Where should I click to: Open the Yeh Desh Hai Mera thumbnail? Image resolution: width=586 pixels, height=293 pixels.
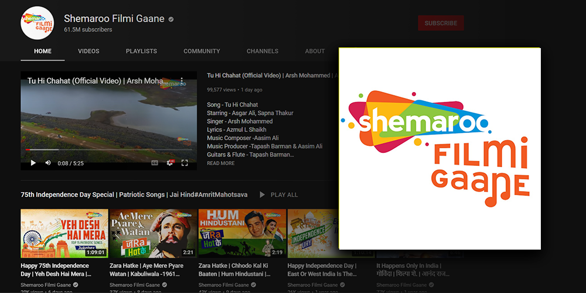click(64, 233)
